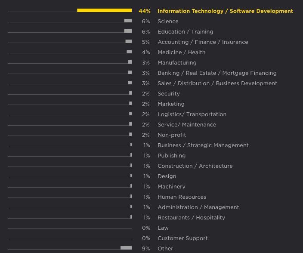Click the Information Technology / Software Development label
Image resolution: width=303 pixels, height=253 pixels.
(225, 11)
